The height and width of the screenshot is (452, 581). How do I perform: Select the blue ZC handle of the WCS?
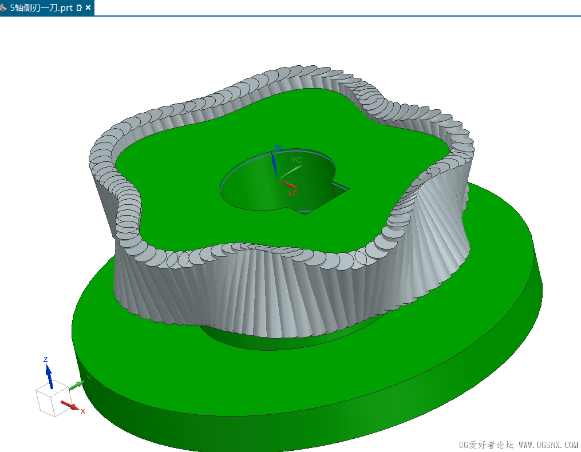coord(274,164)
